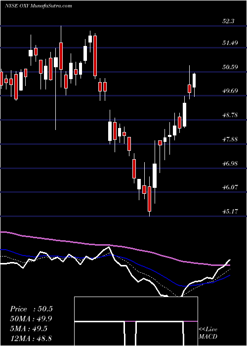The height and width of the screenshot is (346, 247).
Task: Click the 50MA : 49.9 readout
Action: click(31, 319)
